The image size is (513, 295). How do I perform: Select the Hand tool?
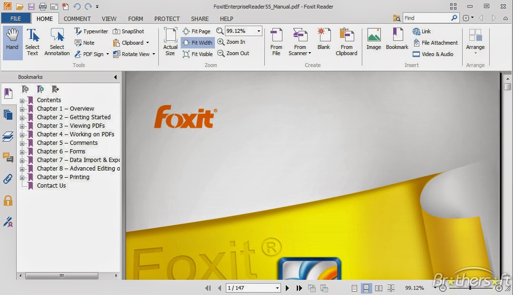12,43
